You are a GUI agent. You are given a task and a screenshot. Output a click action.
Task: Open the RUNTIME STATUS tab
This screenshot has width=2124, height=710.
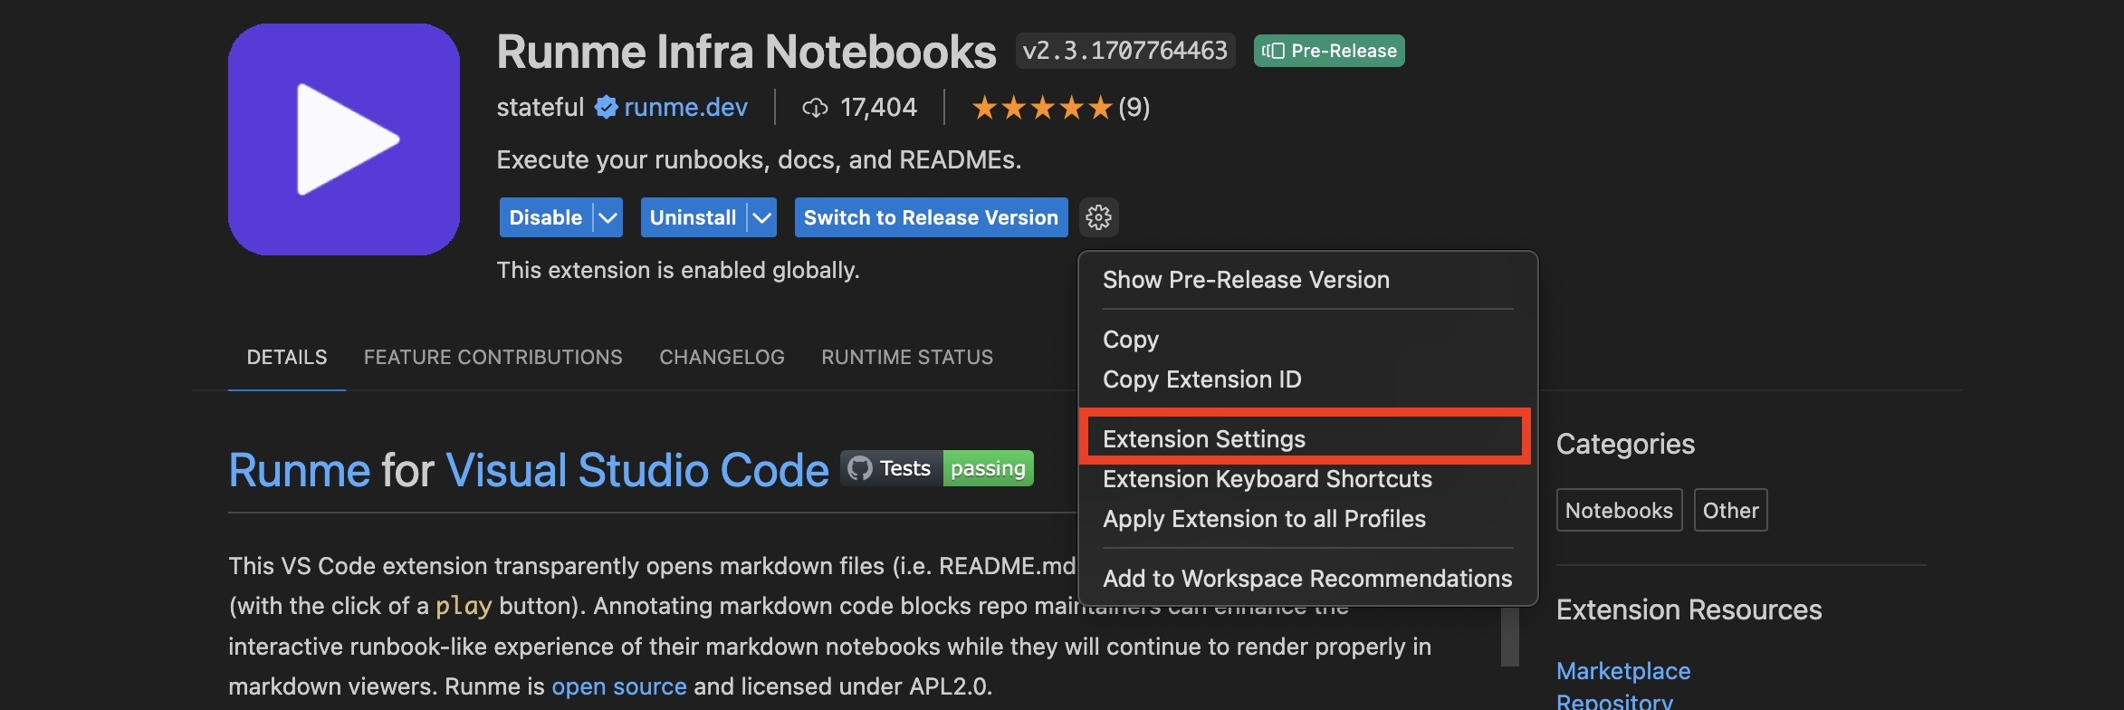[907, 357]
